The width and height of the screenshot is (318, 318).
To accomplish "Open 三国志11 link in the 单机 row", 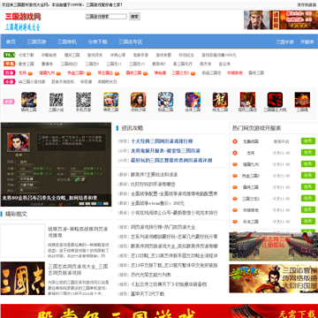I will [114, 64].
